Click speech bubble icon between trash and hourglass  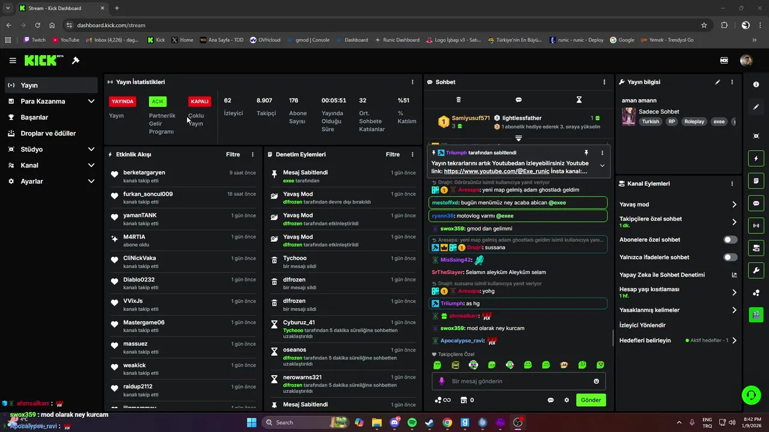point(518,100)
